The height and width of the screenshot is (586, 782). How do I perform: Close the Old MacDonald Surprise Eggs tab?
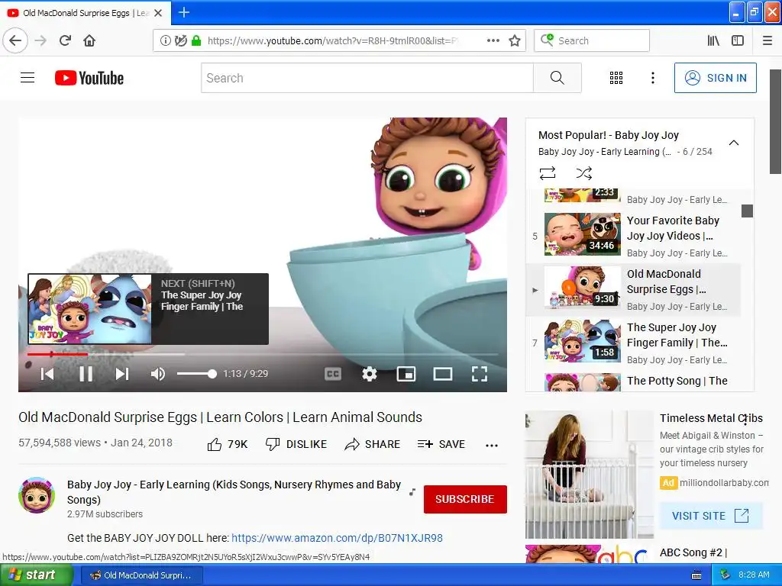pyautogui.click(x=158, y=13)
